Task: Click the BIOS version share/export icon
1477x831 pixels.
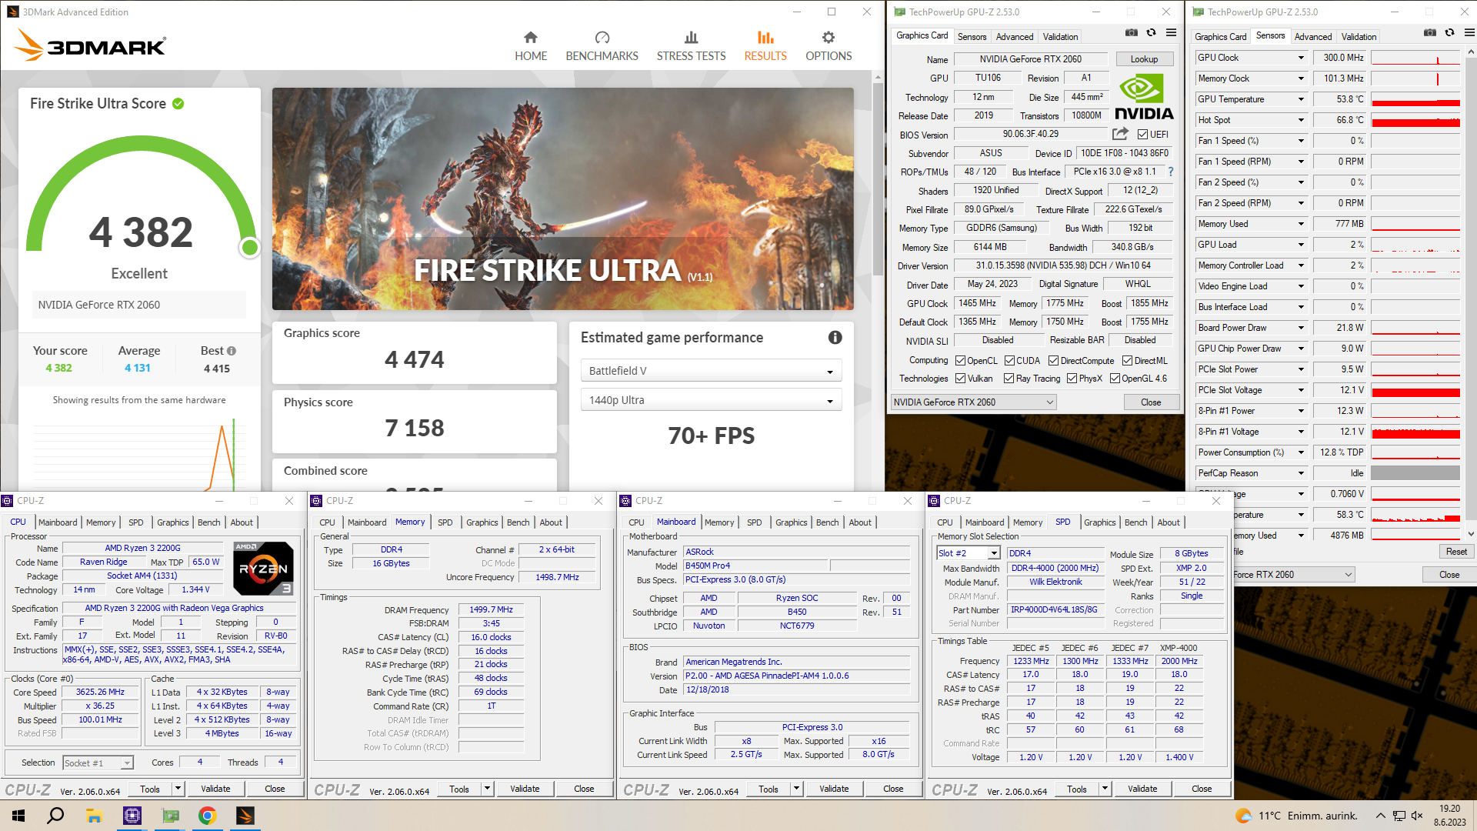Action: click(x=1120, y=134)
